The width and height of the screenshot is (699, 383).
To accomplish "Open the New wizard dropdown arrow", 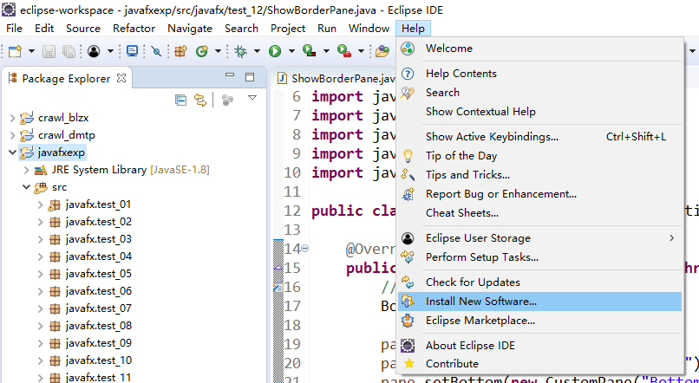I will (31, 51).
